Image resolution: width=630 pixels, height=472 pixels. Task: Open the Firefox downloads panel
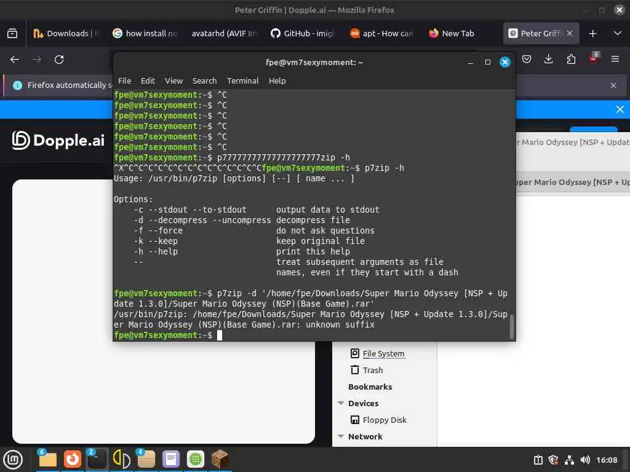[x=548, y=60]
